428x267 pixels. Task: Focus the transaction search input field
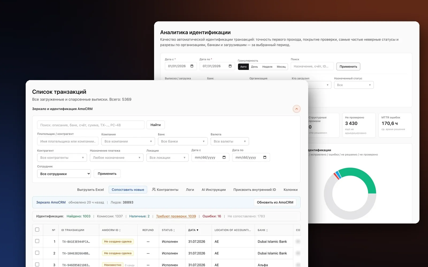click(x=91, y=125)
